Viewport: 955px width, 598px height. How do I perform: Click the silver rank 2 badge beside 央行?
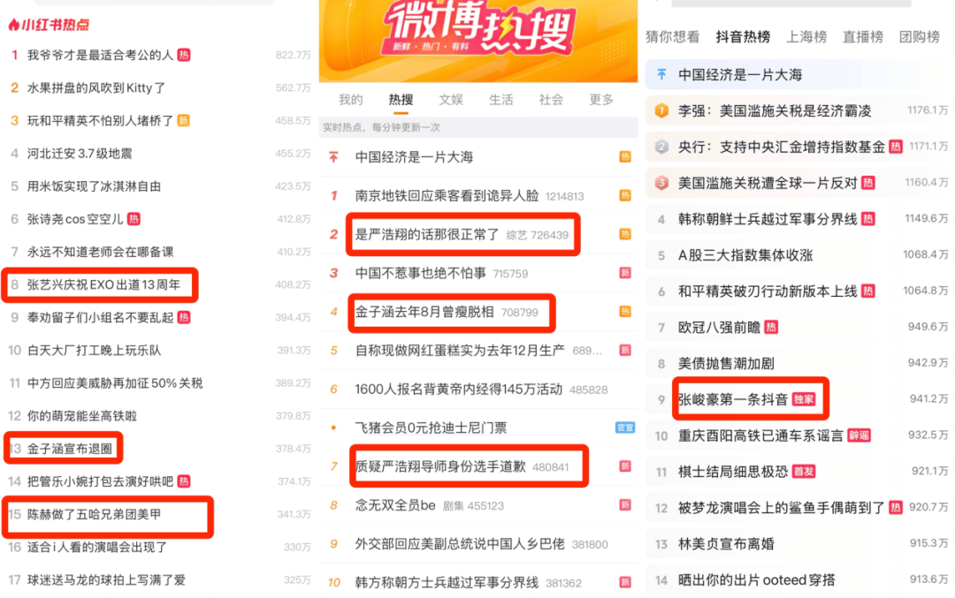pyautogui.click(x=661, y=147)
